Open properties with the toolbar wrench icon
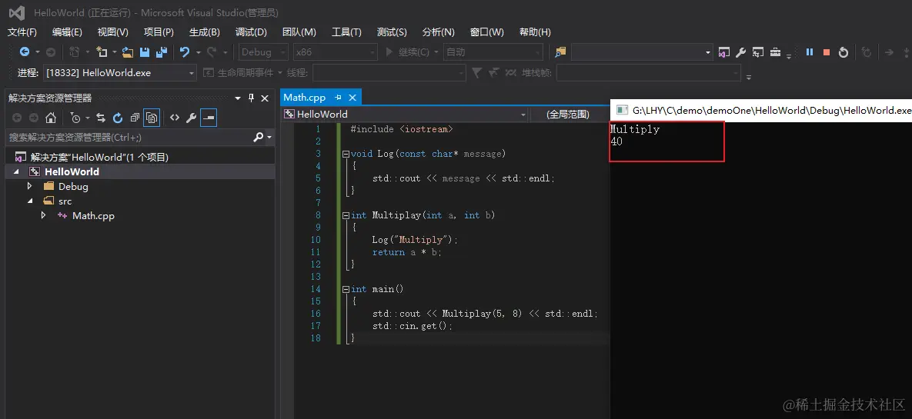The height and width of the screenshot is (419, 912). (x=740, y=52)
